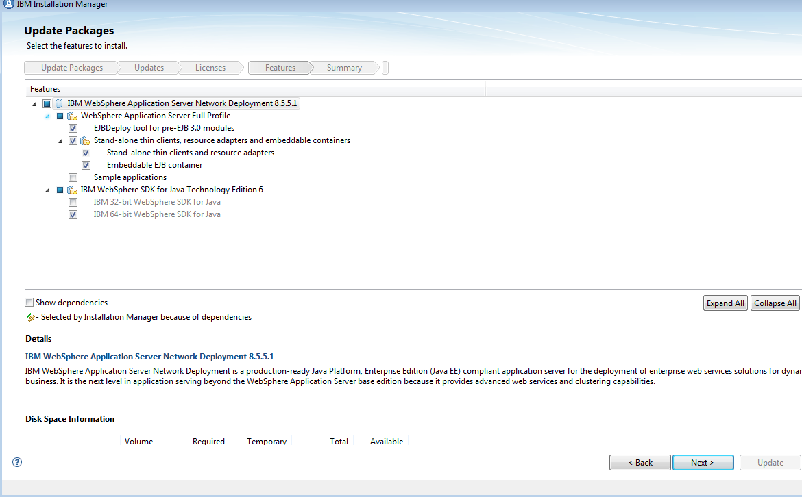Click the Features column header

(255, 89)
